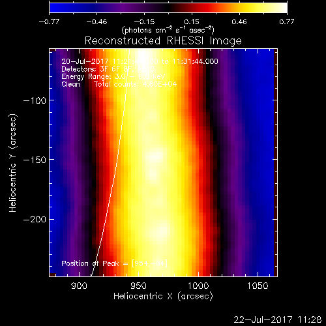Click the 'Heliocentric Y (arcsec)' axis label
326x326 pixels.
tap(12, 163)
